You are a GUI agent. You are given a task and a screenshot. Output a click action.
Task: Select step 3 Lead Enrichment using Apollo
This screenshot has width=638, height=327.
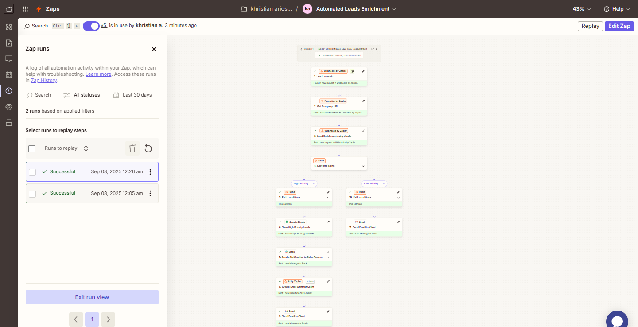[339, 136]
